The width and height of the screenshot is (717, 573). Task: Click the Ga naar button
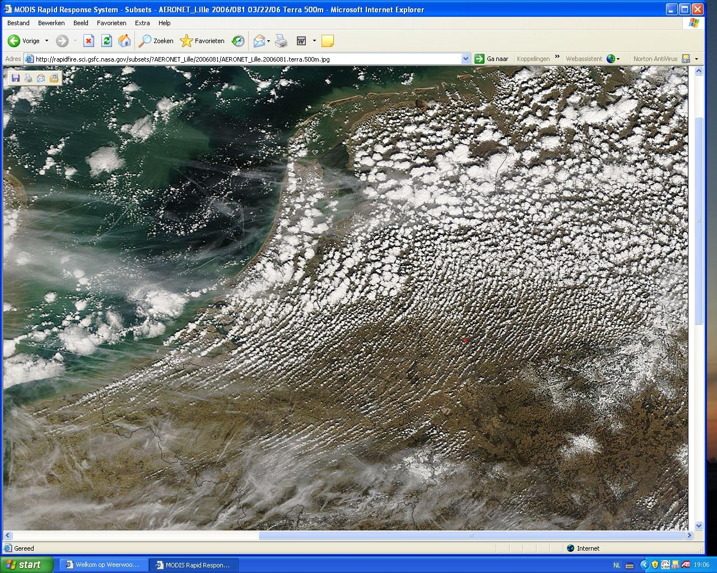492,59
